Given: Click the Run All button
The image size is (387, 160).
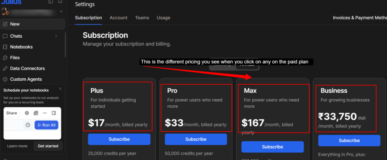Looking at the screenshot, I should pyautogui.click(x=46, y=125).
